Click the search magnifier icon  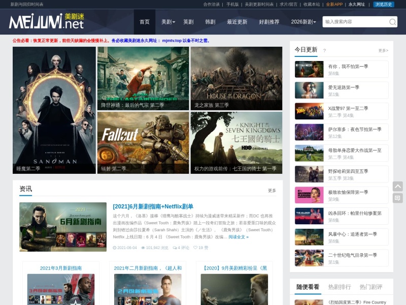point(392,22)
